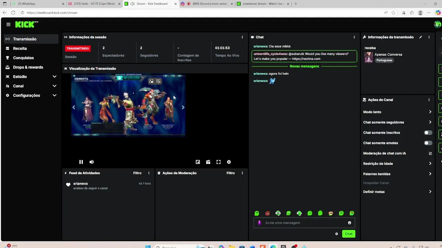Image resolution: width=442 pixels, height=248 pixels.
Task: Bookmark this page with the star icon
Action: click(x=393, y=13)
